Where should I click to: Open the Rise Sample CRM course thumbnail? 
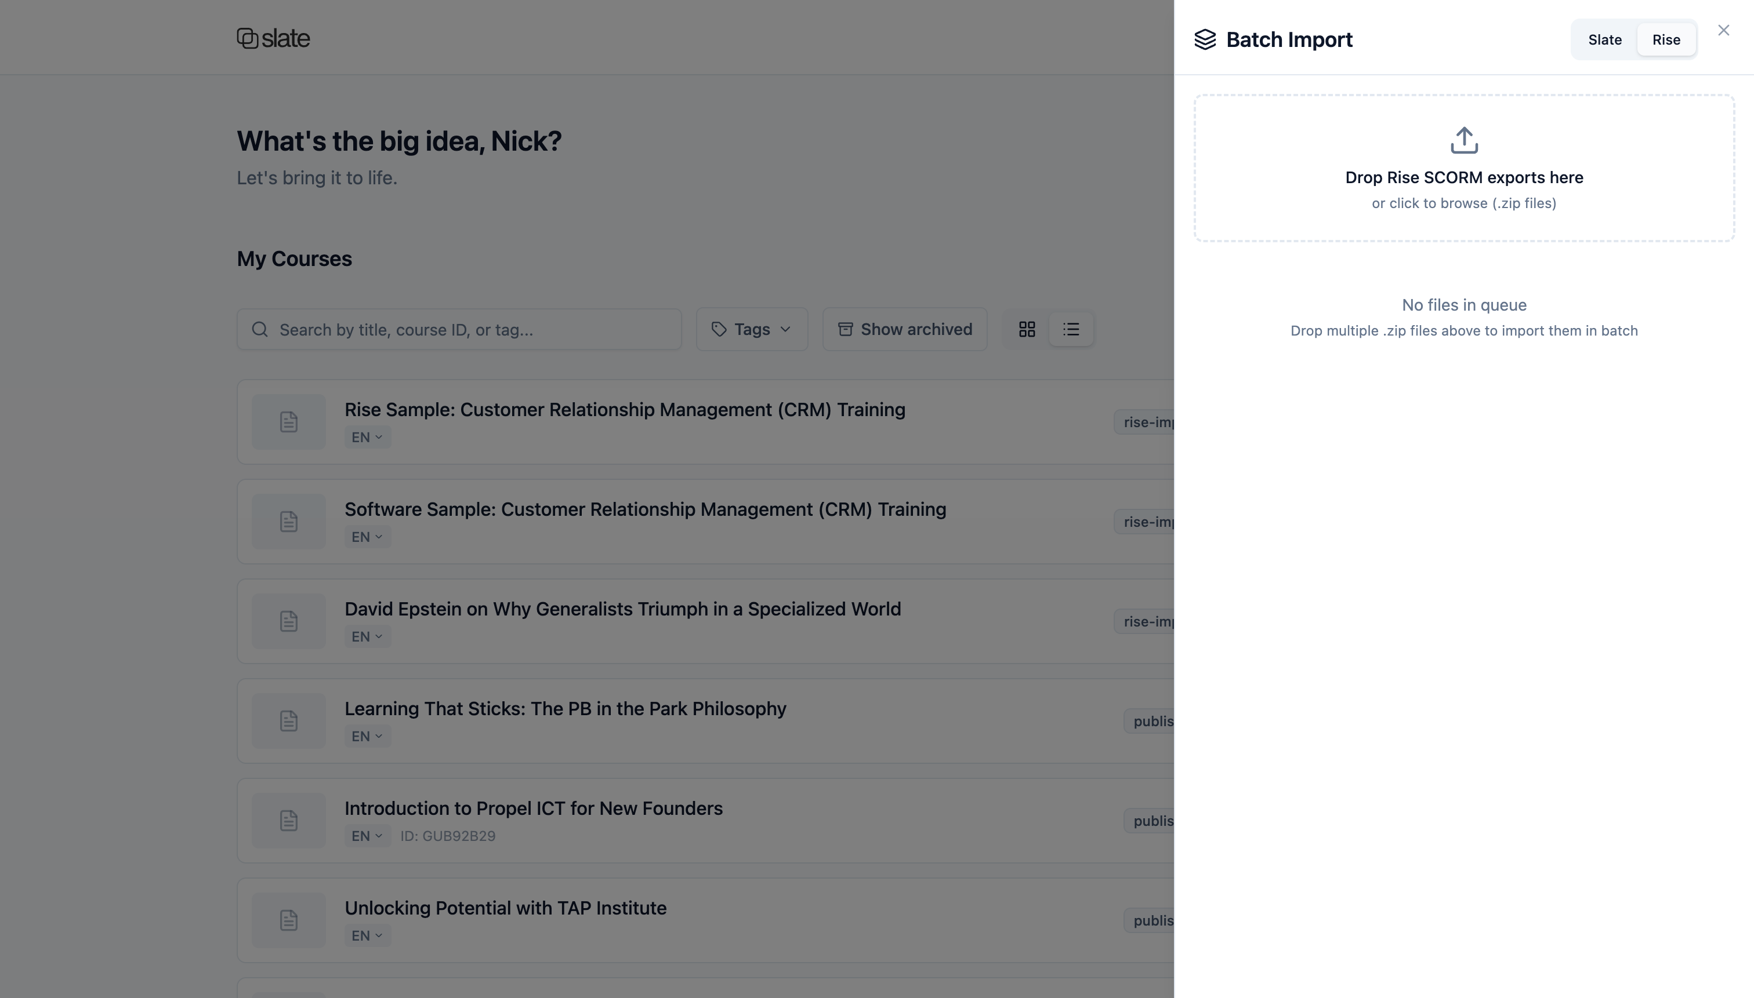click(x=288, y=421)
